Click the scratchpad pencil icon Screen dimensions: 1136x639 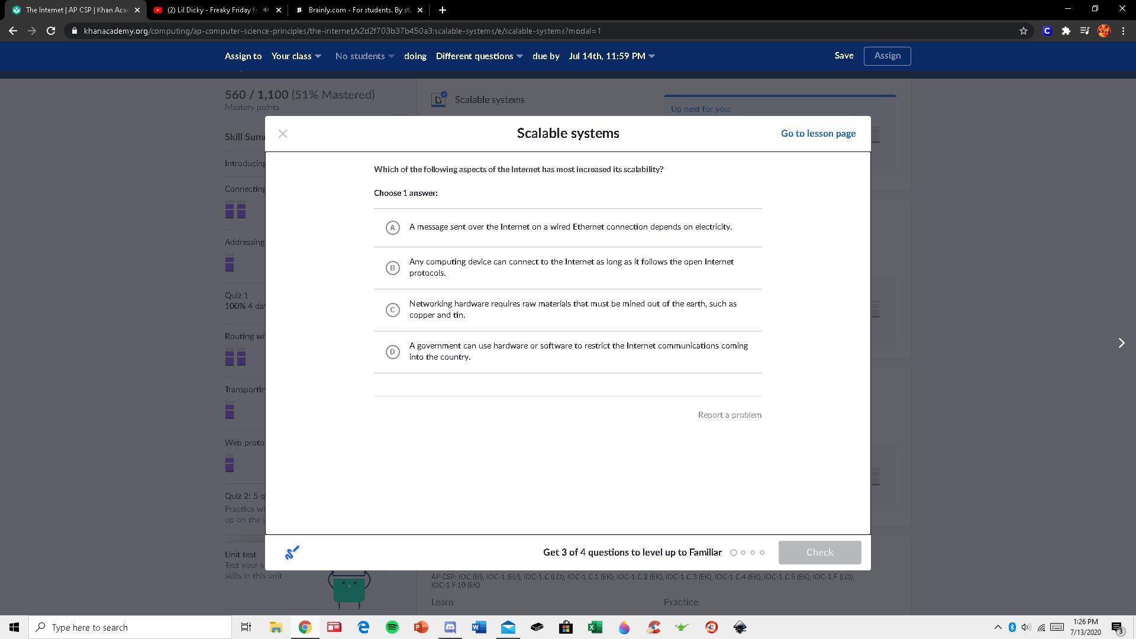pos(292,553)
